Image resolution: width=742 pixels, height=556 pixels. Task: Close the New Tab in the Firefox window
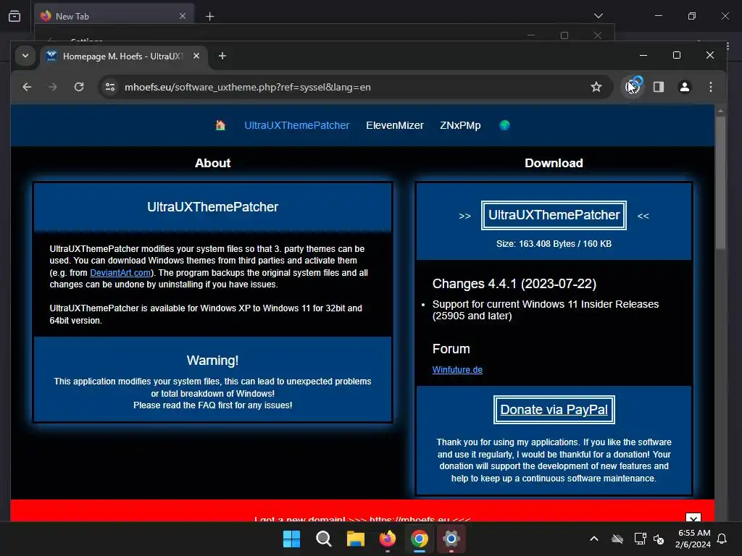[183, 16]
